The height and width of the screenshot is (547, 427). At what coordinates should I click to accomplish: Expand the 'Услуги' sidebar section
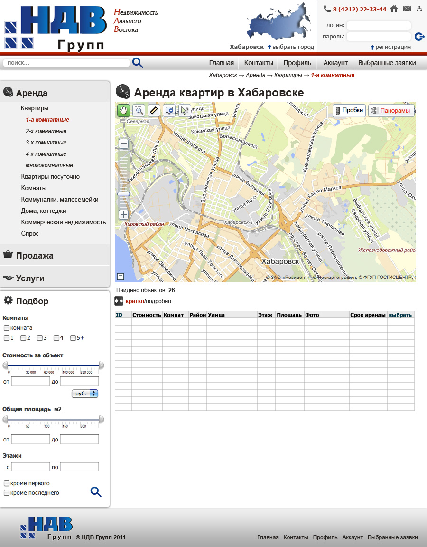tap(30, 278)
